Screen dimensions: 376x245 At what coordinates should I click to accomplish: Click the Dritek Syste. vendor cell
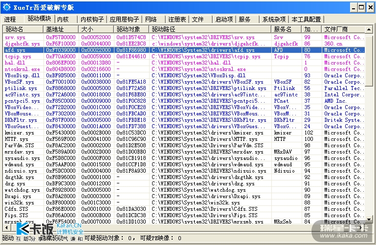tap(344, 120)
